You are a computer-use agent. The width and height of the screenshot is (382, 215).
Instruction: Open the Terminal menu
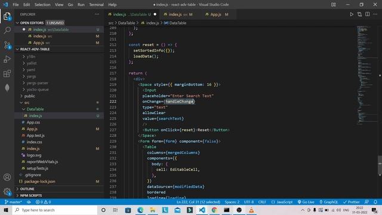96,5
